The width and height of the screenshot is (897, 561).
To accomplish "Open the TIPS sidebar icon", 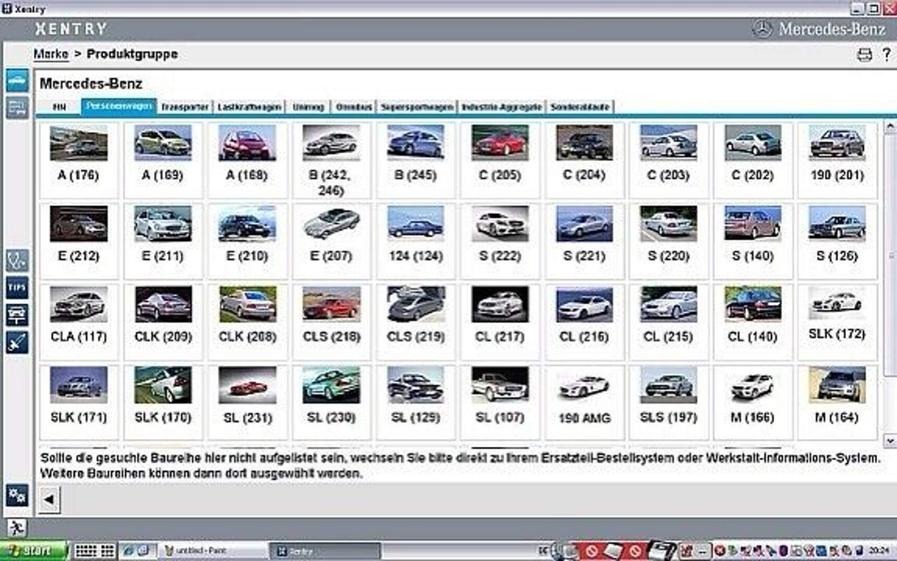I will (x=17, y=288).
